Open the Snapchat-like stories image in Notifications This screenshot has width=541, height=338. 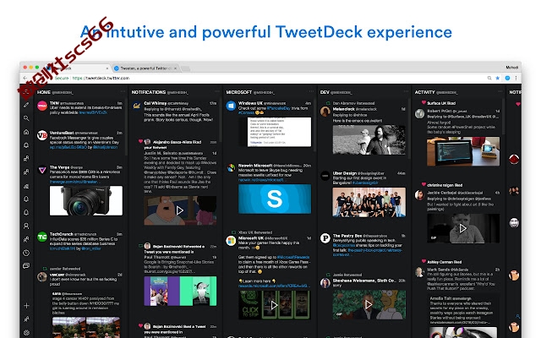[x=180, y=291]
